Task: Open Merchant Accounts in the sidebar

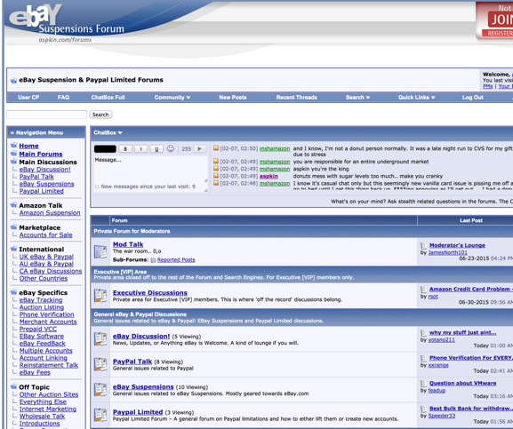Action: pyautogui.click(x=48, y=322)
